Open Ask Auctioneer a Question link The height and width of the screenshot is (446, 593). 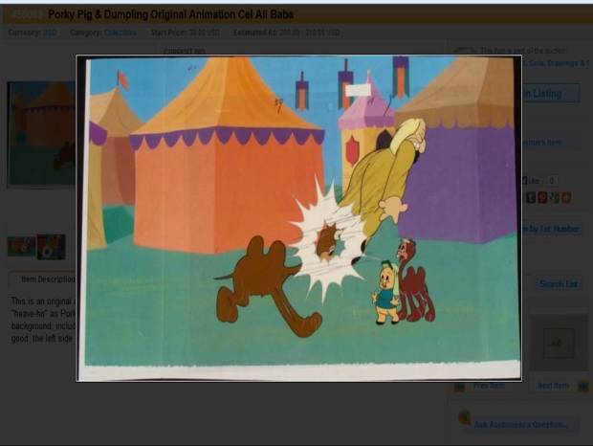[x=520, y=424]
